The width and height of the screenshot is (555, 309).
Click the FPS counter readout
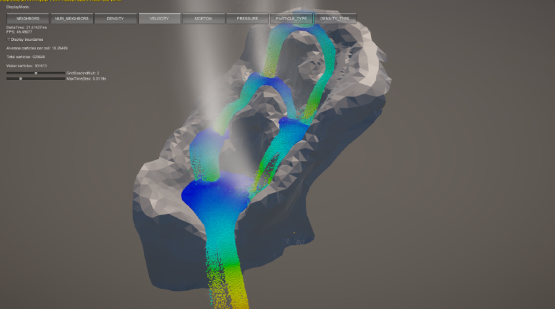[x=21, y=32]
